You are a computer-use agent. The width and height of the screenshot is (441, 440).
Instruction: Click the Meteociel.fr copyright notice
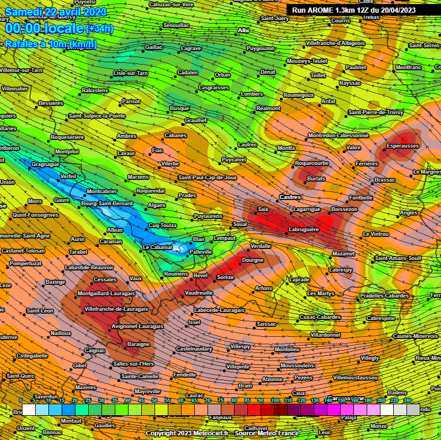[222, 433]
